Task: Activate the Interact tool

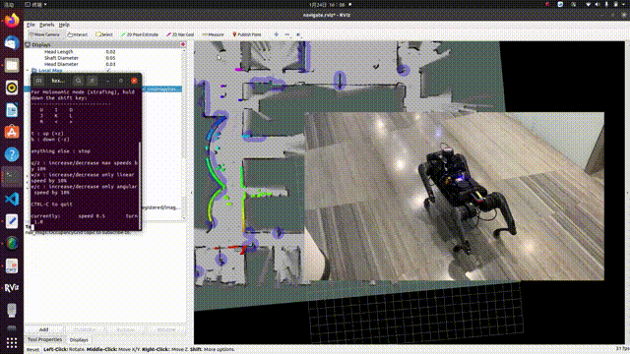Action: coord(77,34)
